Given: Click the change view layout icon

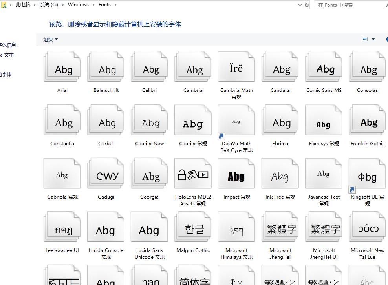Looking at the screenshot, I should coord(365,39).
